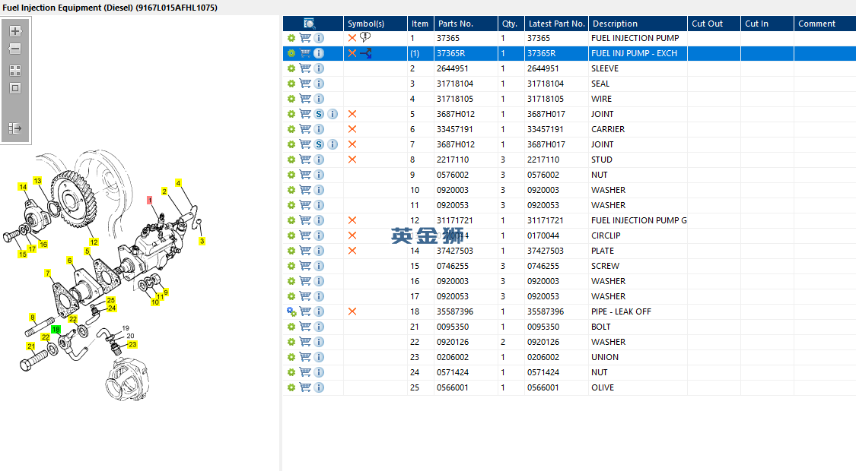This screenshot has height=471, width=856.
Task: Zoom out of the diagram with the minus icon
Action: pos(15,49)
